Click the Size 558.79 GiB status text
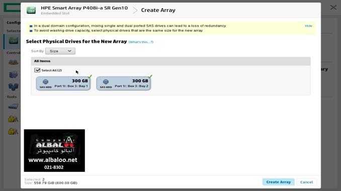 click(51, 183)
